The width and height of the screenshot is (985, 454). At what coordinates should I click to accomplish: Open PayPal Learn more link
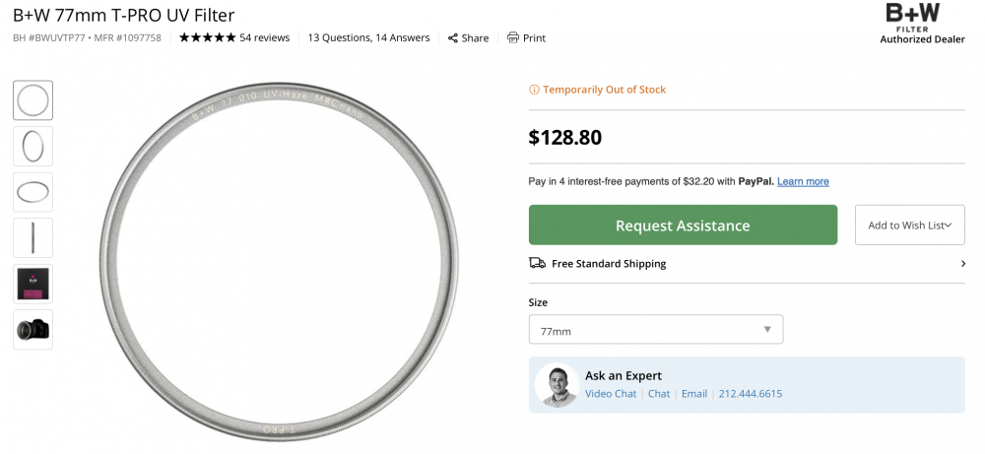[x=803, y=181]
